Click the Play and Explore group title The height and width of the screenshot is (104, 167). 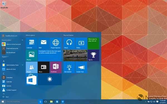(x=68, y=35)
